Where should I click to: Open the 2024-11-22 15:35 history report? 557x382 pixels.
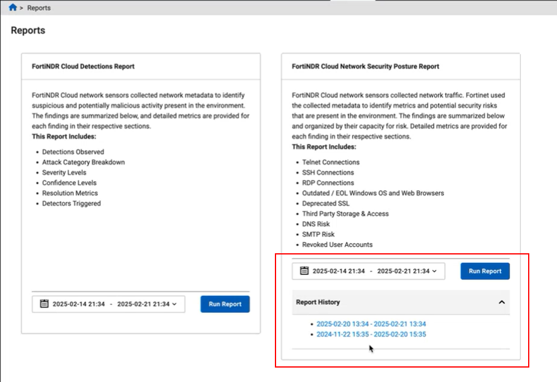[x=371, y=334]
